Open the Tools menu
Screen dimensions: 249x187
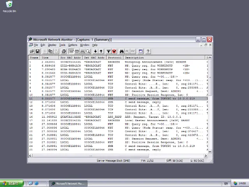(x=62, y=45)
